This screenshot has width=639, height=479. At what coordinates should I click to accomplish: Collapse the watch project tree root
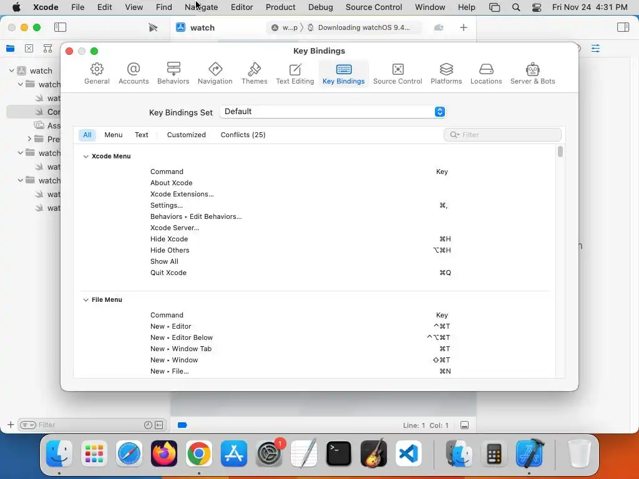[12, 70]
